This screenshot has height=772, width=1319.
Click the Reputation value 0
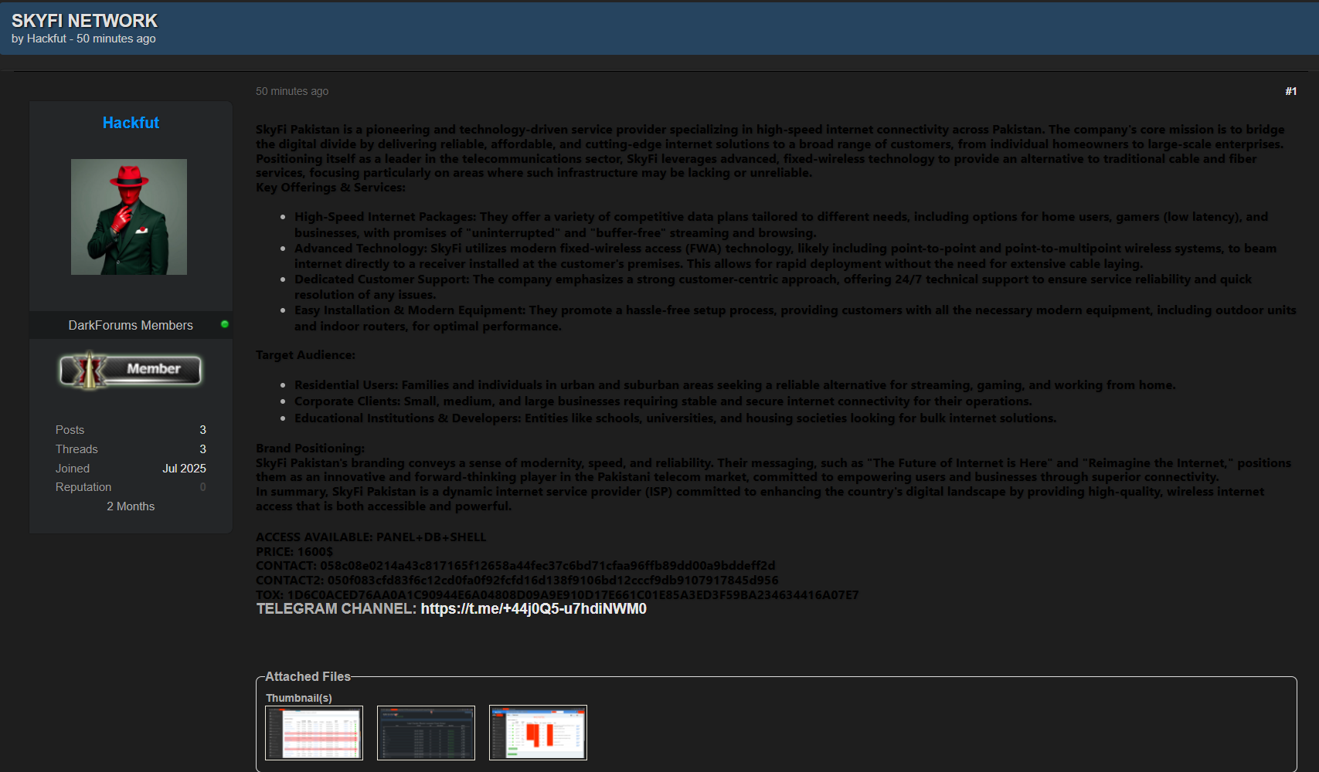pos(202,487)
